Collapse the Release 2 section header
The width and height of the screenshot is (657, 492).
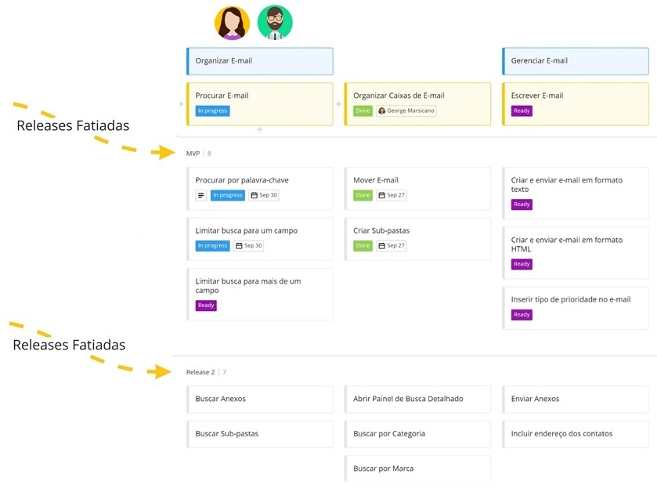[x=200, y=372]
